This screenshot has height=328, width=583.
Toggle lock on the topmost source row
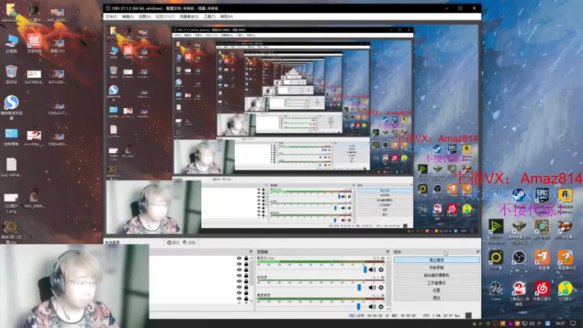(246, 258)
